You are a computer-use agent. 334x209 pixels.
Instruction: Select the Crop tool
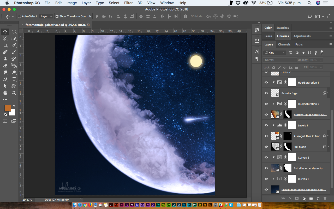pyautogui.click(x=5, y=45)
